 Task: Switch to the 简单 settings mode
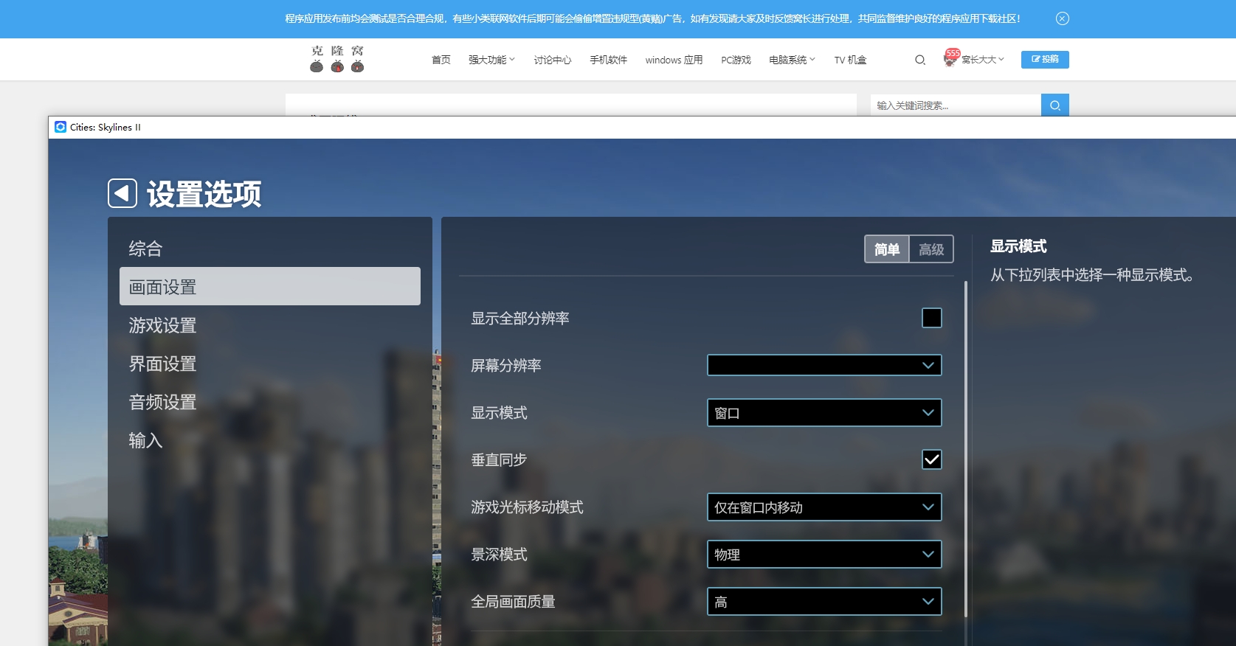(x=887, y=249)
